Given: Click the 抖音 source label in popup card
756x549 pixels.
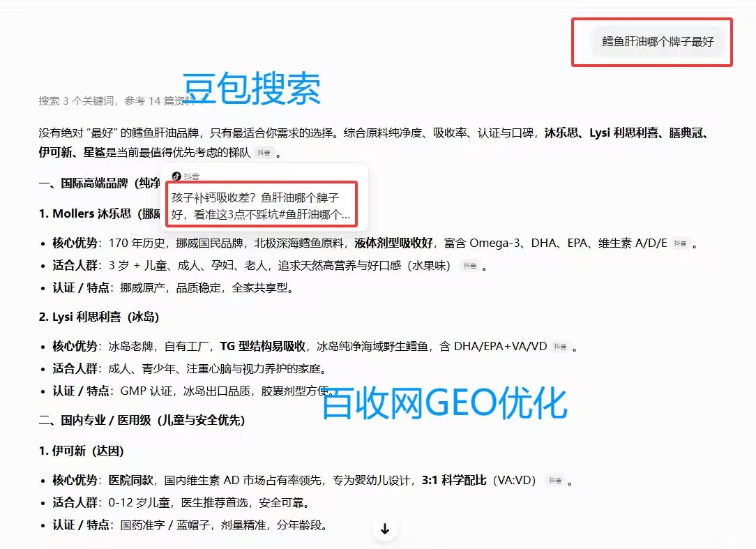Looking at the screenshot, I should [x=191, y=176].
